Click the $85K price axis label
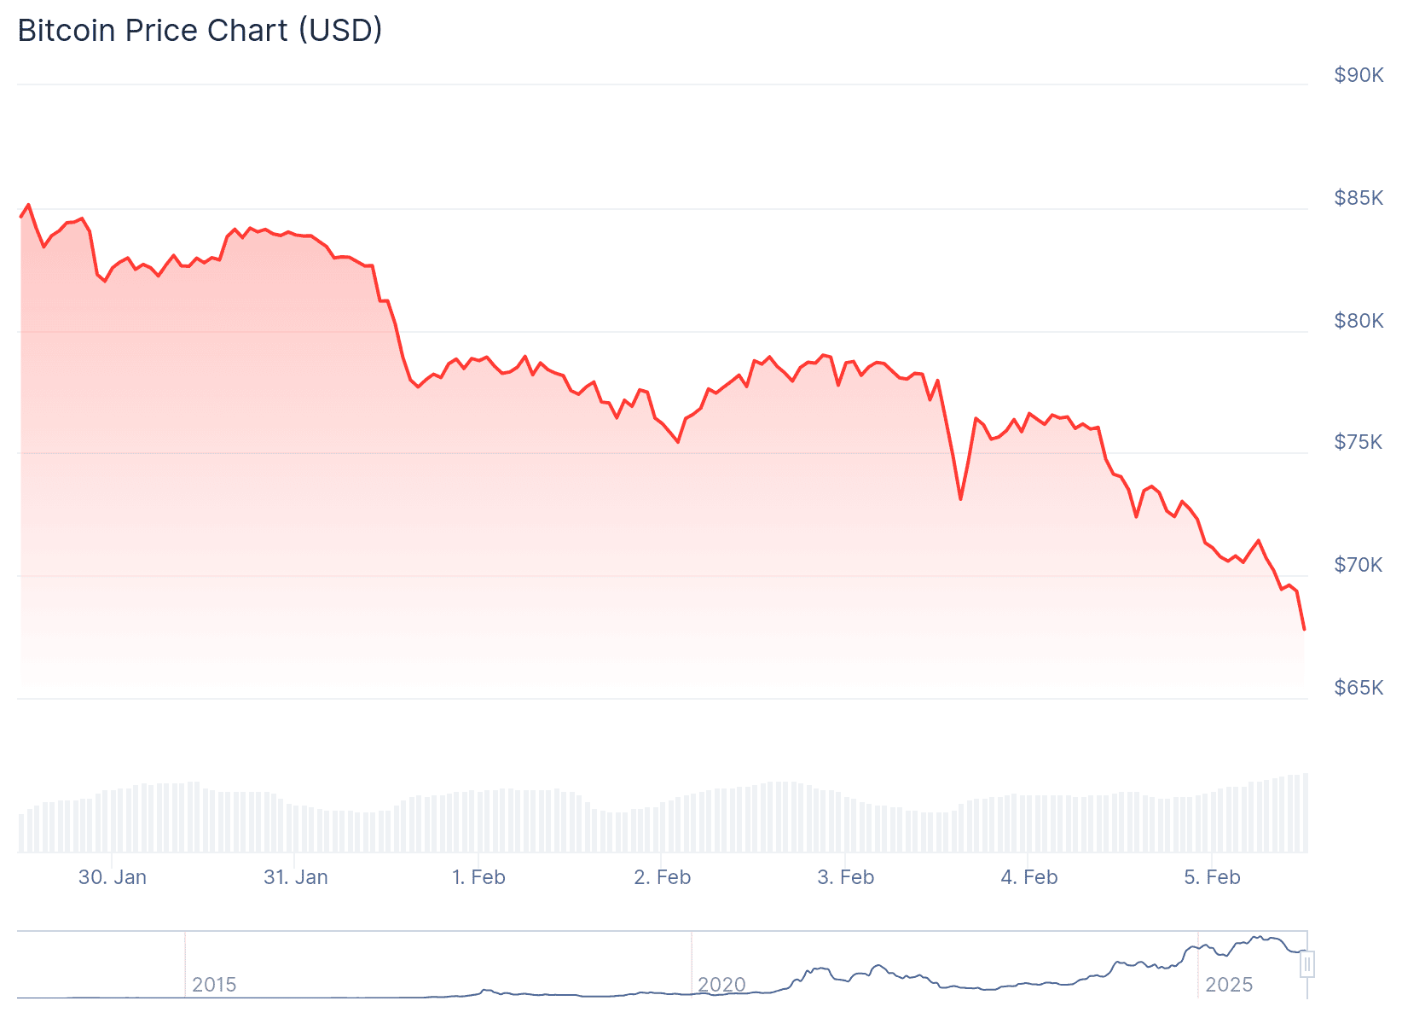The width and height of the screenshot is (1402, 1024). click(x=1359, y=198)
